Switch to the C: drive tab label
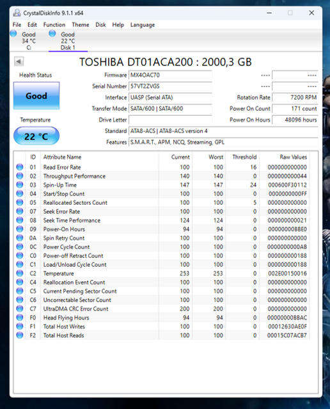The image size is (330, 409). [x=29, y=47]
